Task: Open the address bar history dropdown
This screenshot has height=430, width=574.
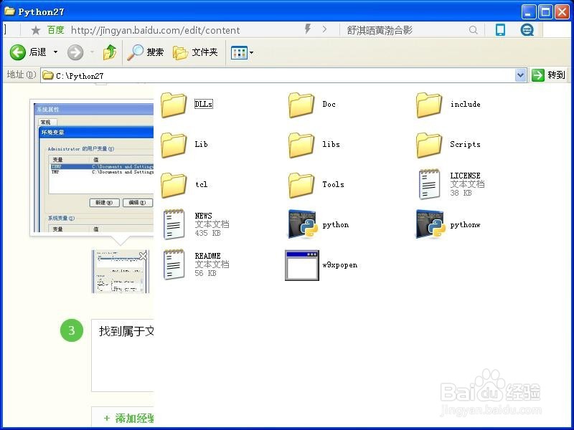Action: click(520, 75)
